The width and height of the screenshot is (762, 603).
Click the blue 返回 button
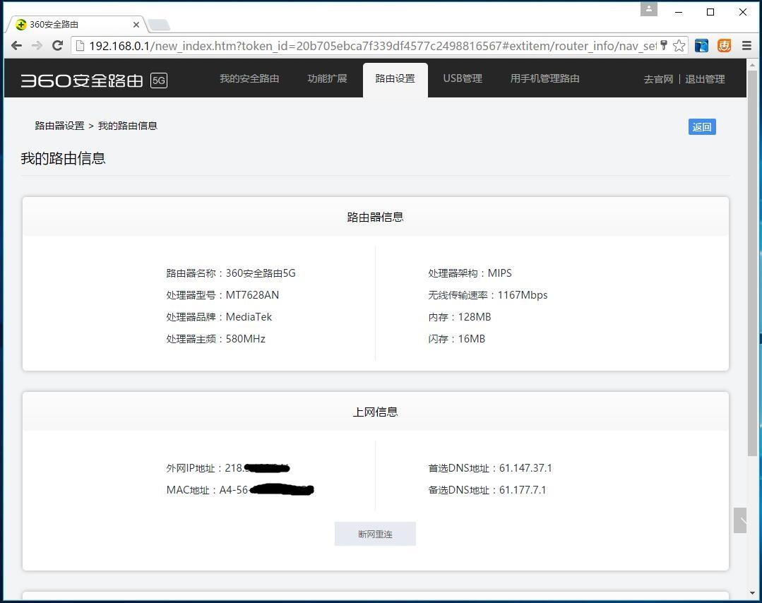701,127
